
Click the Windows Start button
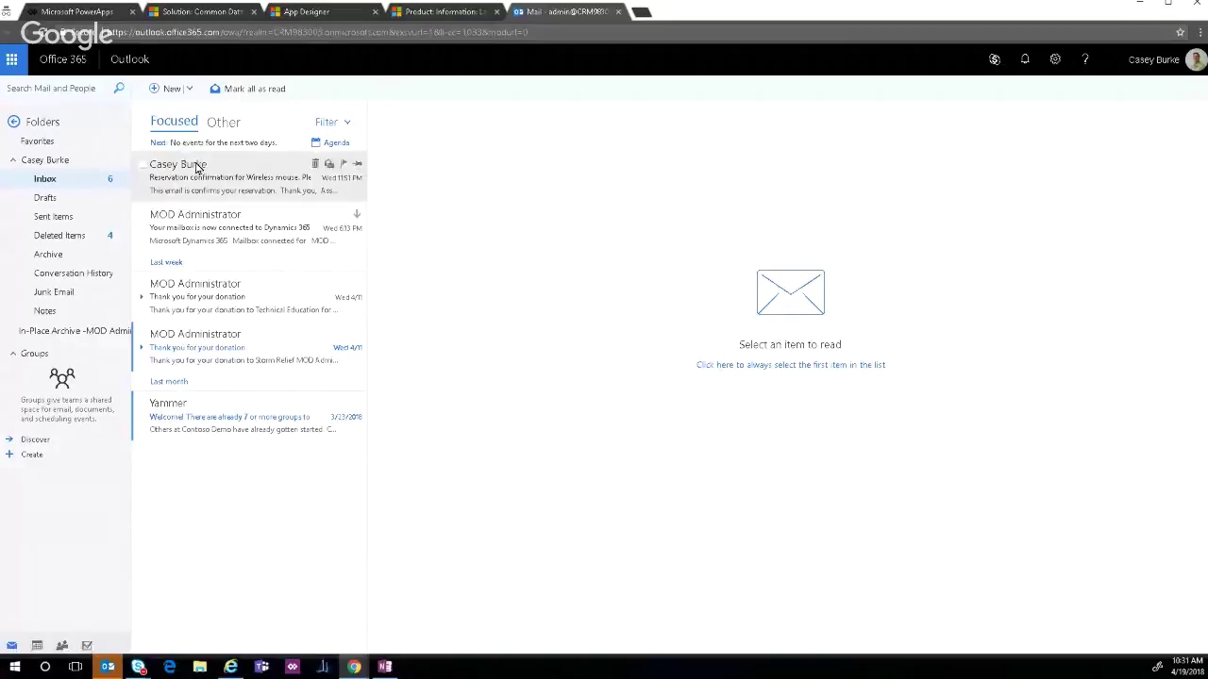[x=14, y=667]
